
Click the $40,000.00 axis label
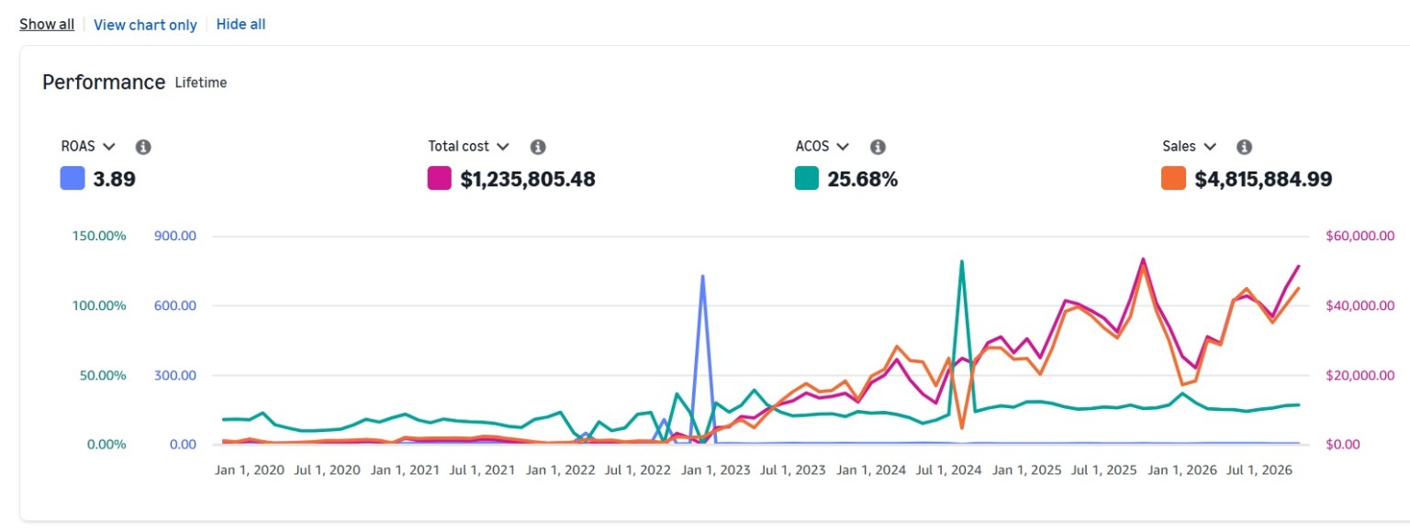1360,305
